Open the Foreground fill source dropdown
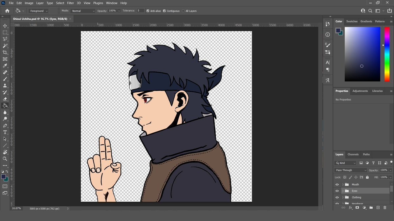 pos(39,11)
